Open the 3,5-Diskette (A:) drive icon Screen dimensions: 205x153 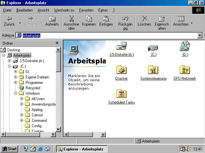point(121,46)
